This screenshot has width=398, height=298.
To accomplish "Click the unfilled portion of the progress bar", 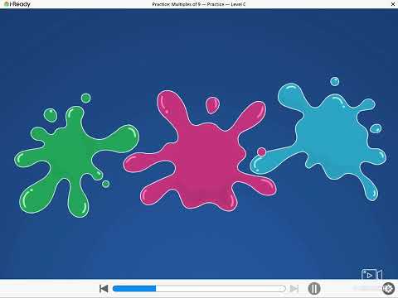I will coord(221,289).
